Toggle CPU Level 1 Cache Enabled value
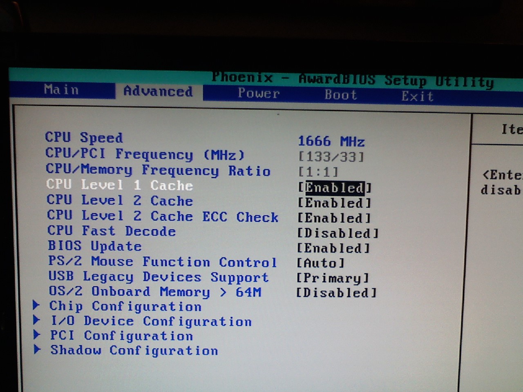 (335, 187)
